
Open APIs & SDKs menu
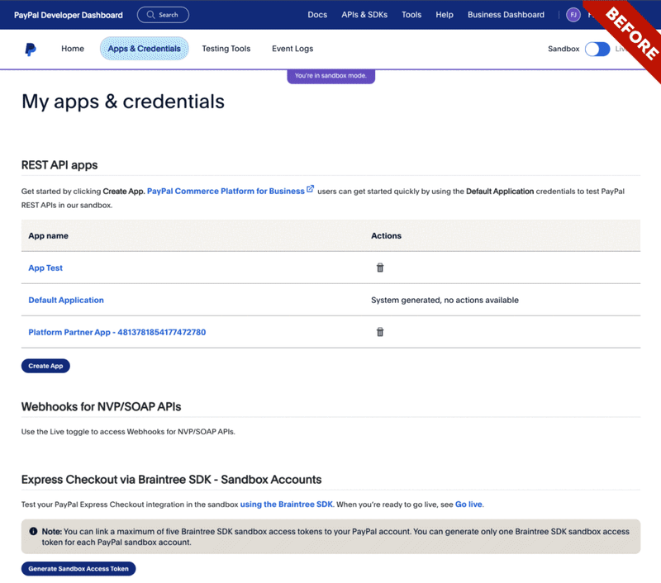coord(364,15)
